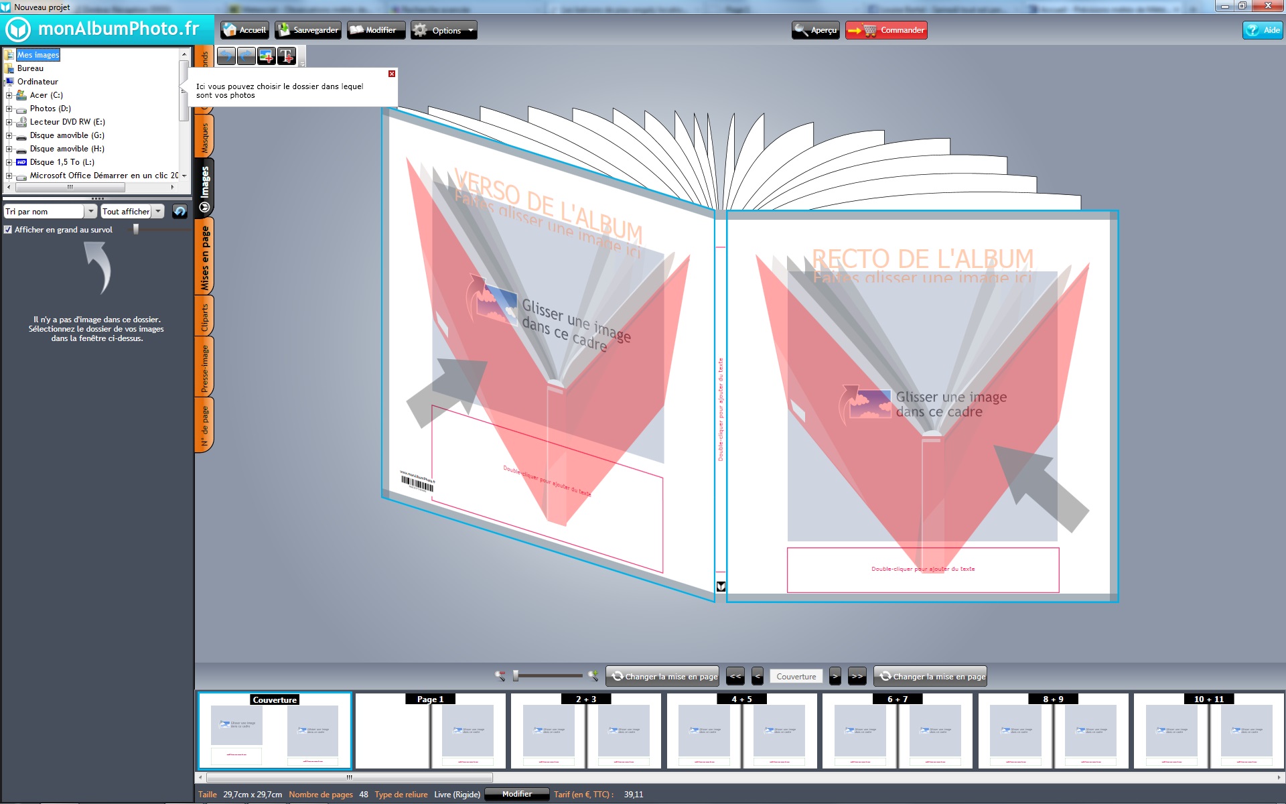1286x804 pixels.
Task: Click the Cliparts panel icon
Action: coord(204,323)
